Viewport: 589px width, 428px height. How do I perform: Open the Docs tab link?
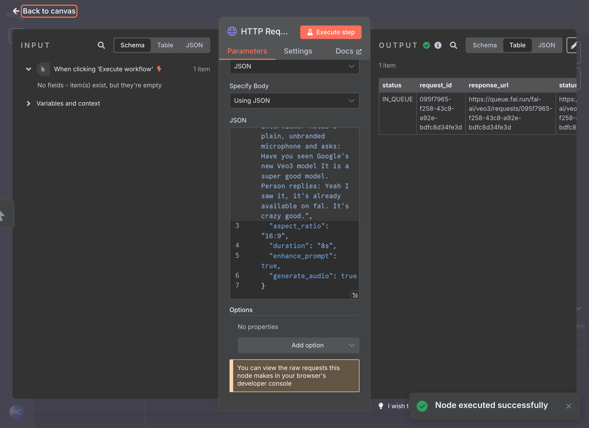(x=348, y=51)
